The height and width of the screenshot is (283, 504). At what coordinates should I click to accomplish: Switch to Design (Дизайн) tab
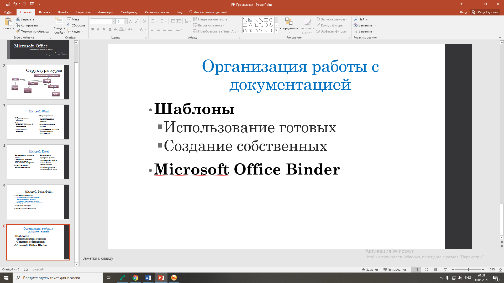63,12
